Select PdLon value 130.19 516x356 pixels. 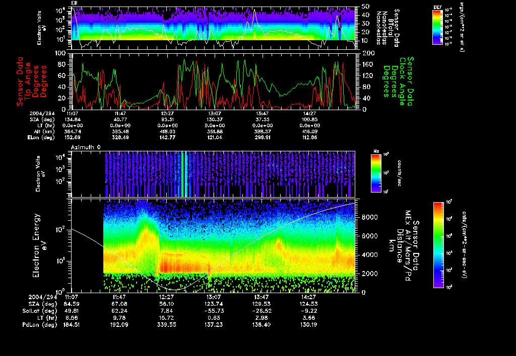tap(309, 325)
